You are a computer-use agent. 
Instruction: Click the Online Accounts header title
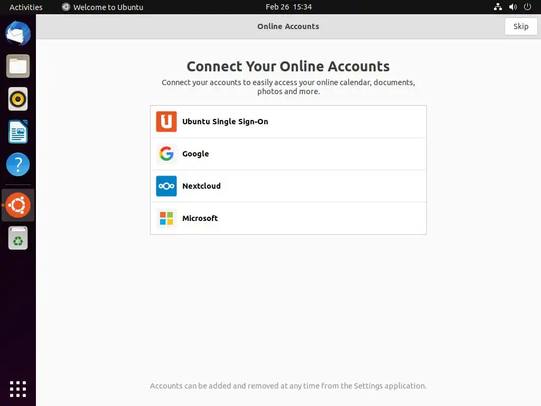pos(288,26)
